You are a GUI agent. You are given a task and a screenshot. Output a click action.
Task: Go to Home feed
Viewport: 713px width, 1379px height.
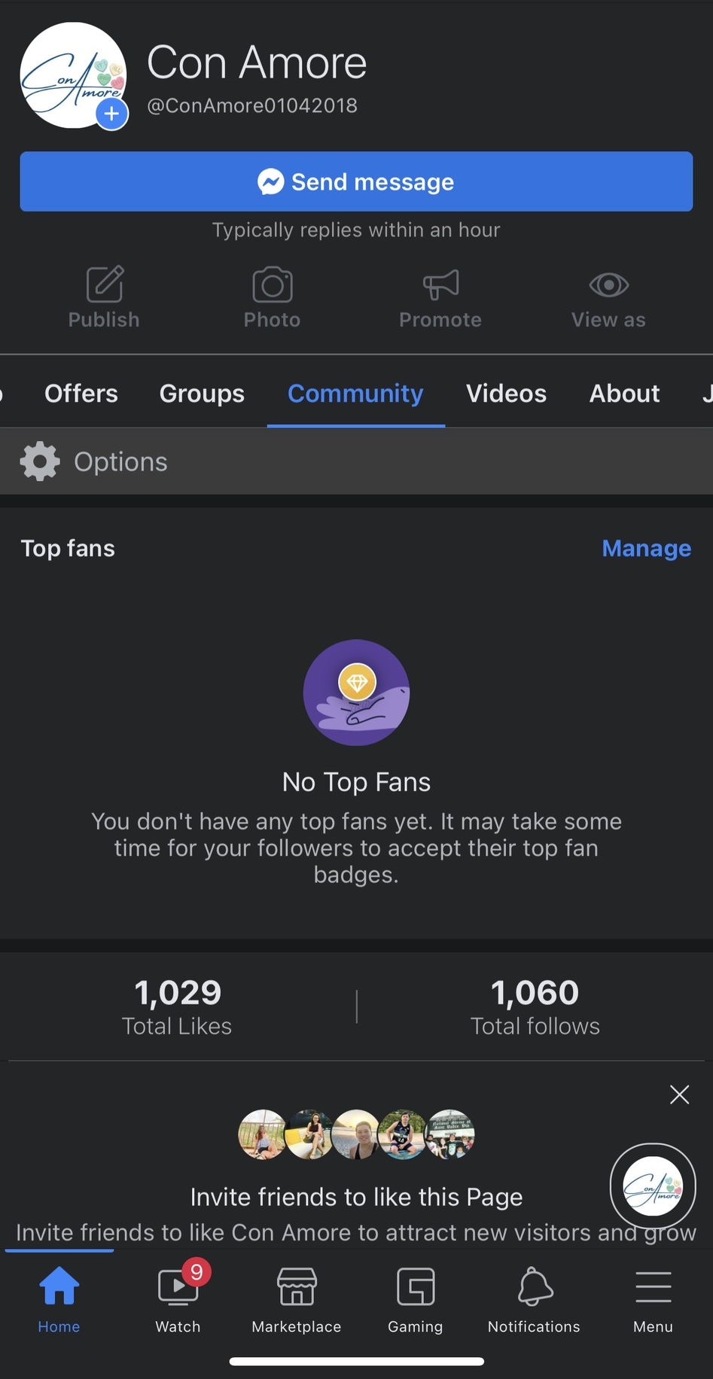59,1296
